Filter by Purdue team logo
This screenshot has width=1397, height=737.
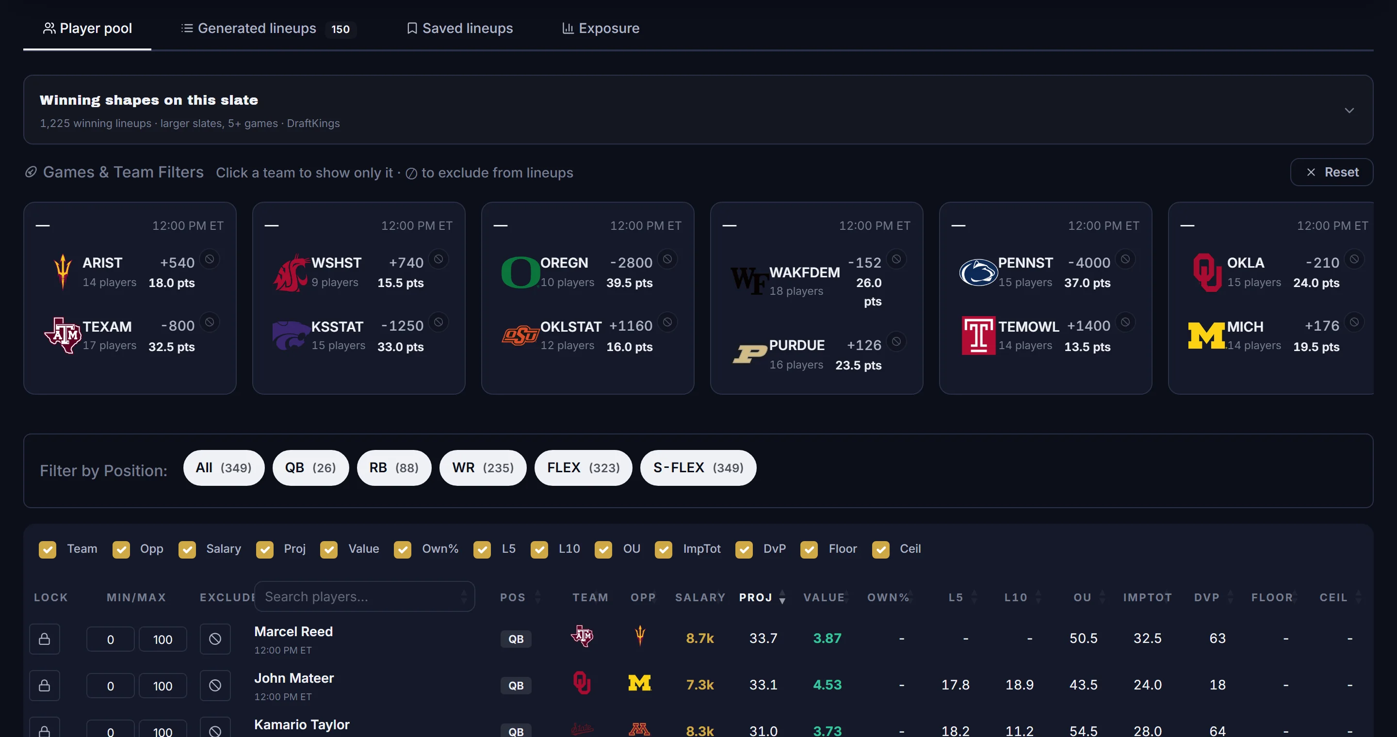tap(749, 354)
